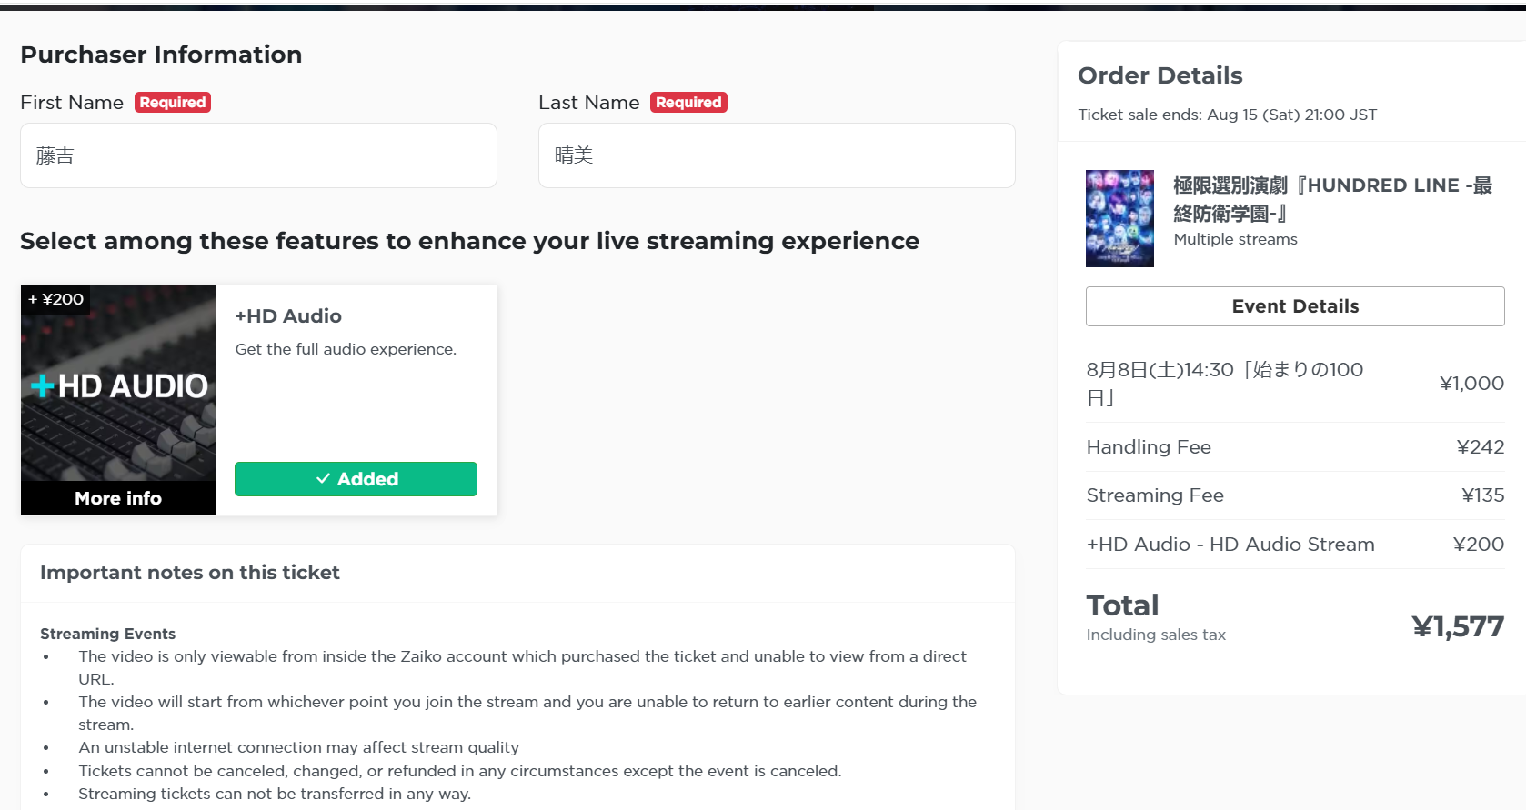This screenshot has height=810, width=1526.
Task: Click the Important notes on this ticket heading
Action: tap(189, 573)
